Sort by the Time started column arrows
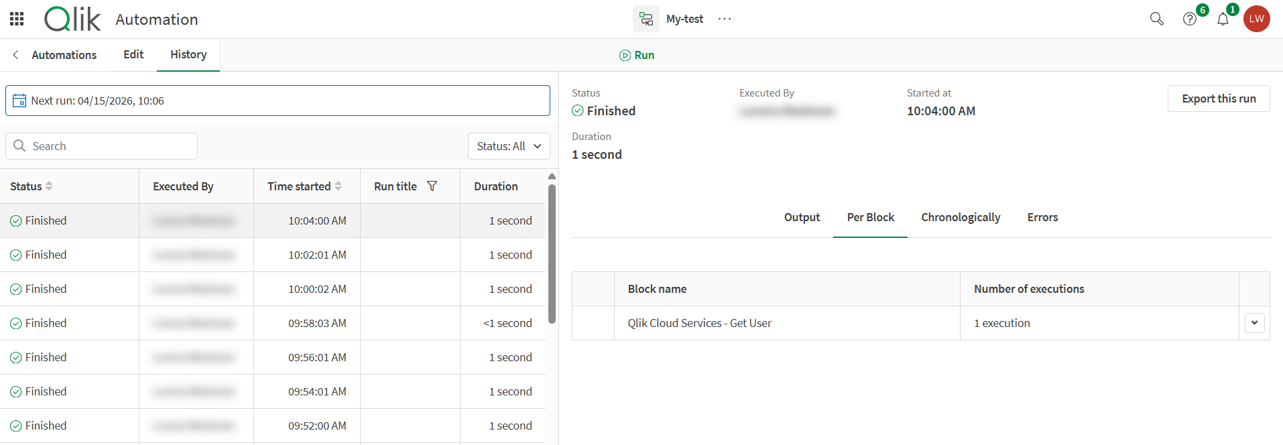The width and height of the screenshot is (1283, 445). click(x=338, y=186)
